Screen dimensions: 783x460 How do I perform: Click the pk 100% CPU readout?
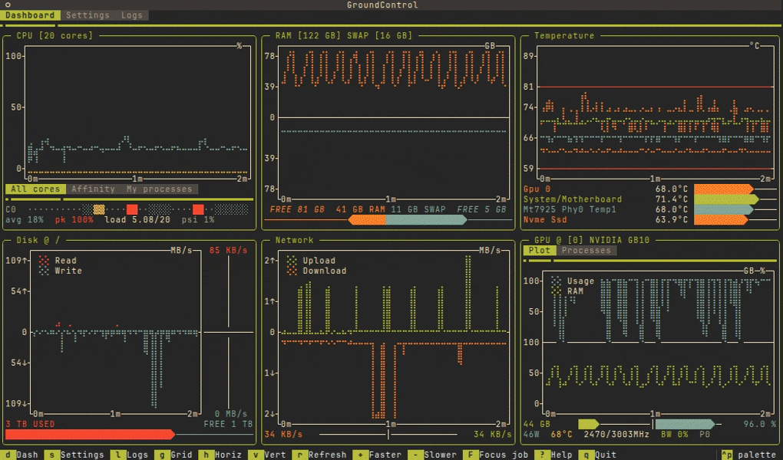tap(74, 219)
